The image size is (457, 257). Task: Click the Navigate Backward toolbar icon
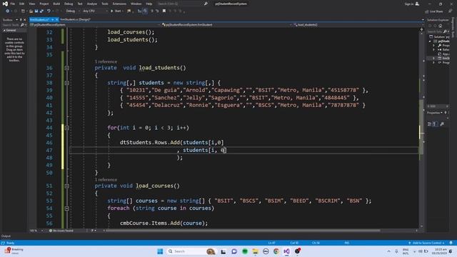[x=8, y=11]
